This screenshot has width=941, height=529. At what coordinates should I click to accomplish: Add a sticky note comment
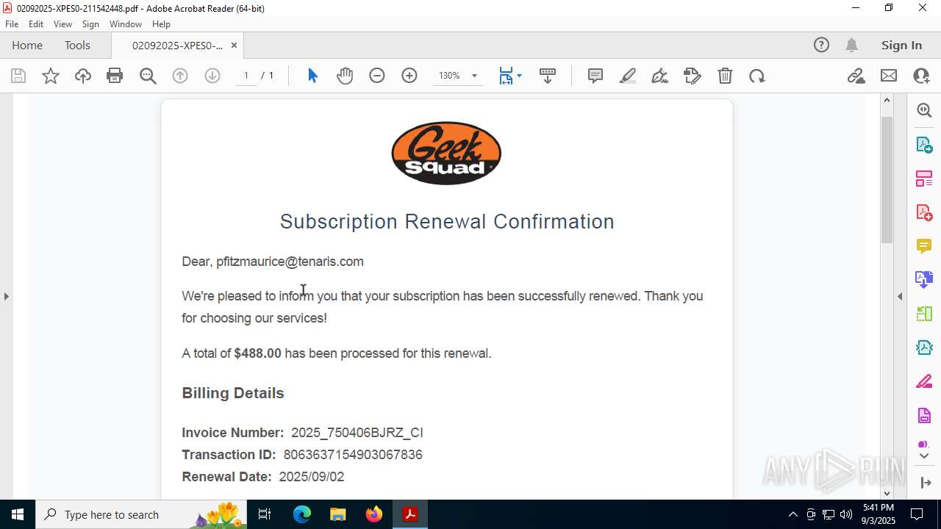click(x=595, y=76)
